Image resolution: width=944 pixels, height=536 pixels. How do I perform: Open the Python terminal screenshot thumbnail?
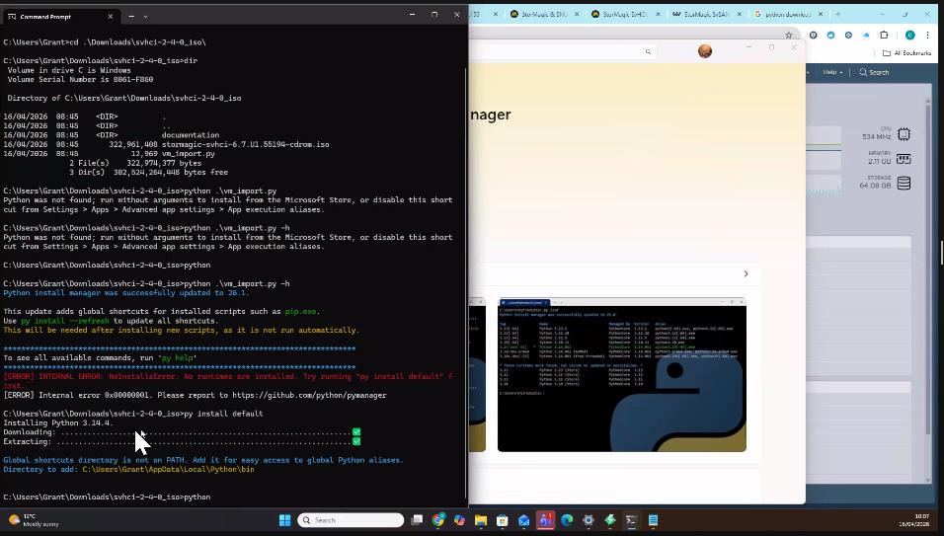622,375
